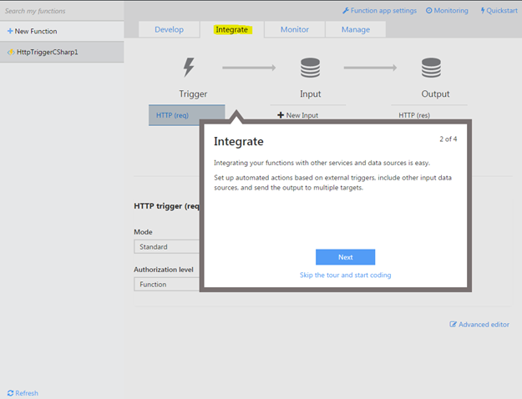
Task: Click the HttpTriggerCSharp1 function icon
Action: 11,52
